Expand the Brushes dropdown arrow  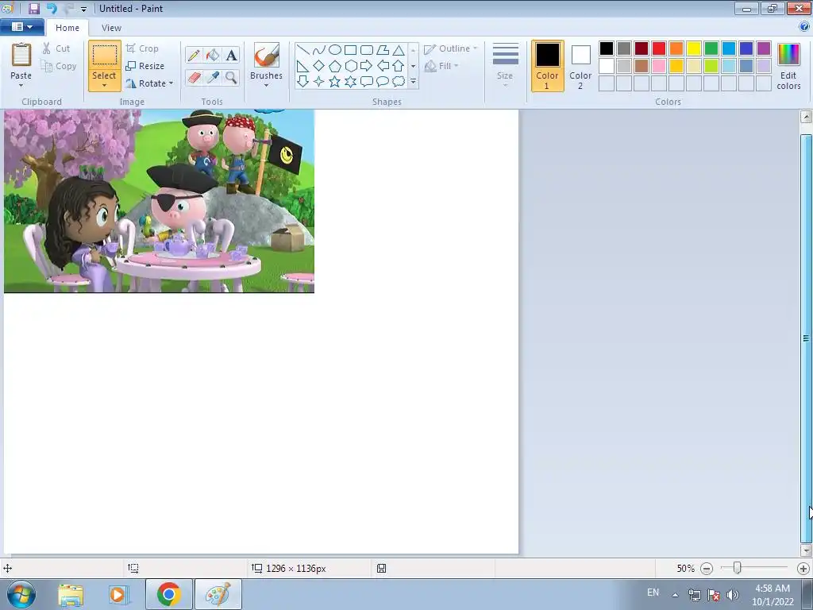coord(267,86)
